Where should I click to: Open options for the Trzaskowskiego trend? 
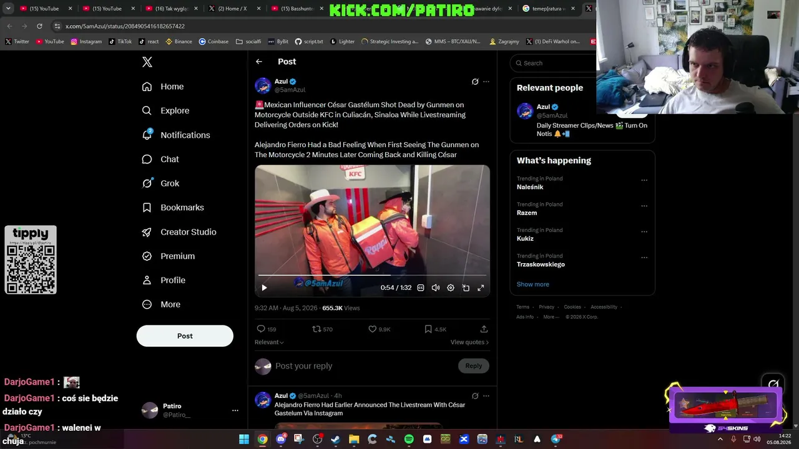[x=644, y=258]
